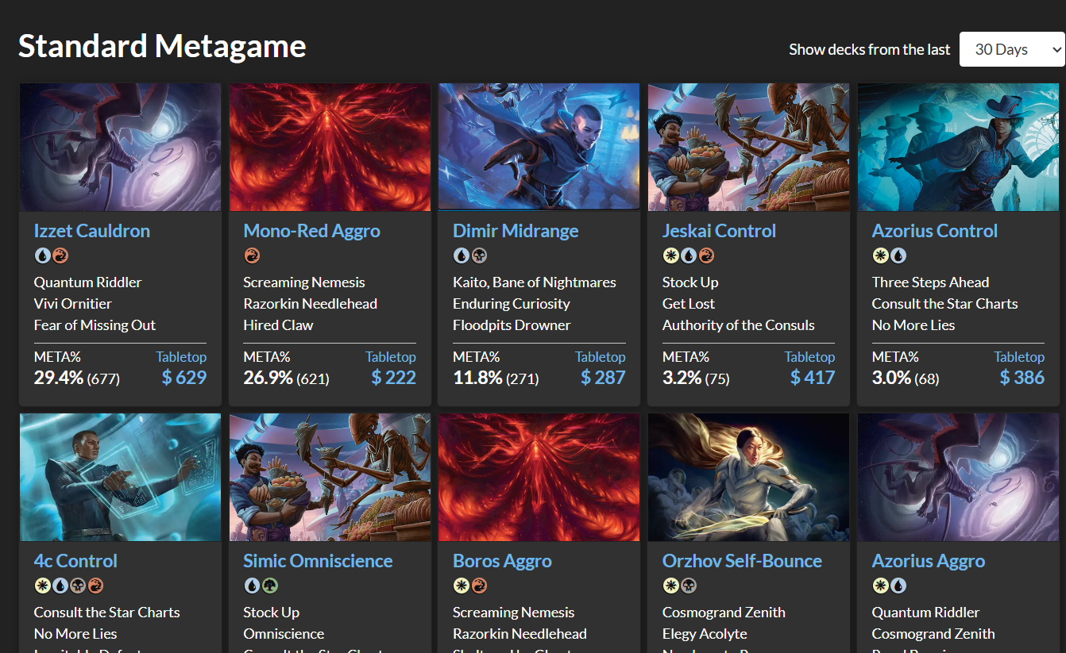Click the Mono-Red Aggro card artwork
Viewport: 1066px width, 653px height.
330,147
